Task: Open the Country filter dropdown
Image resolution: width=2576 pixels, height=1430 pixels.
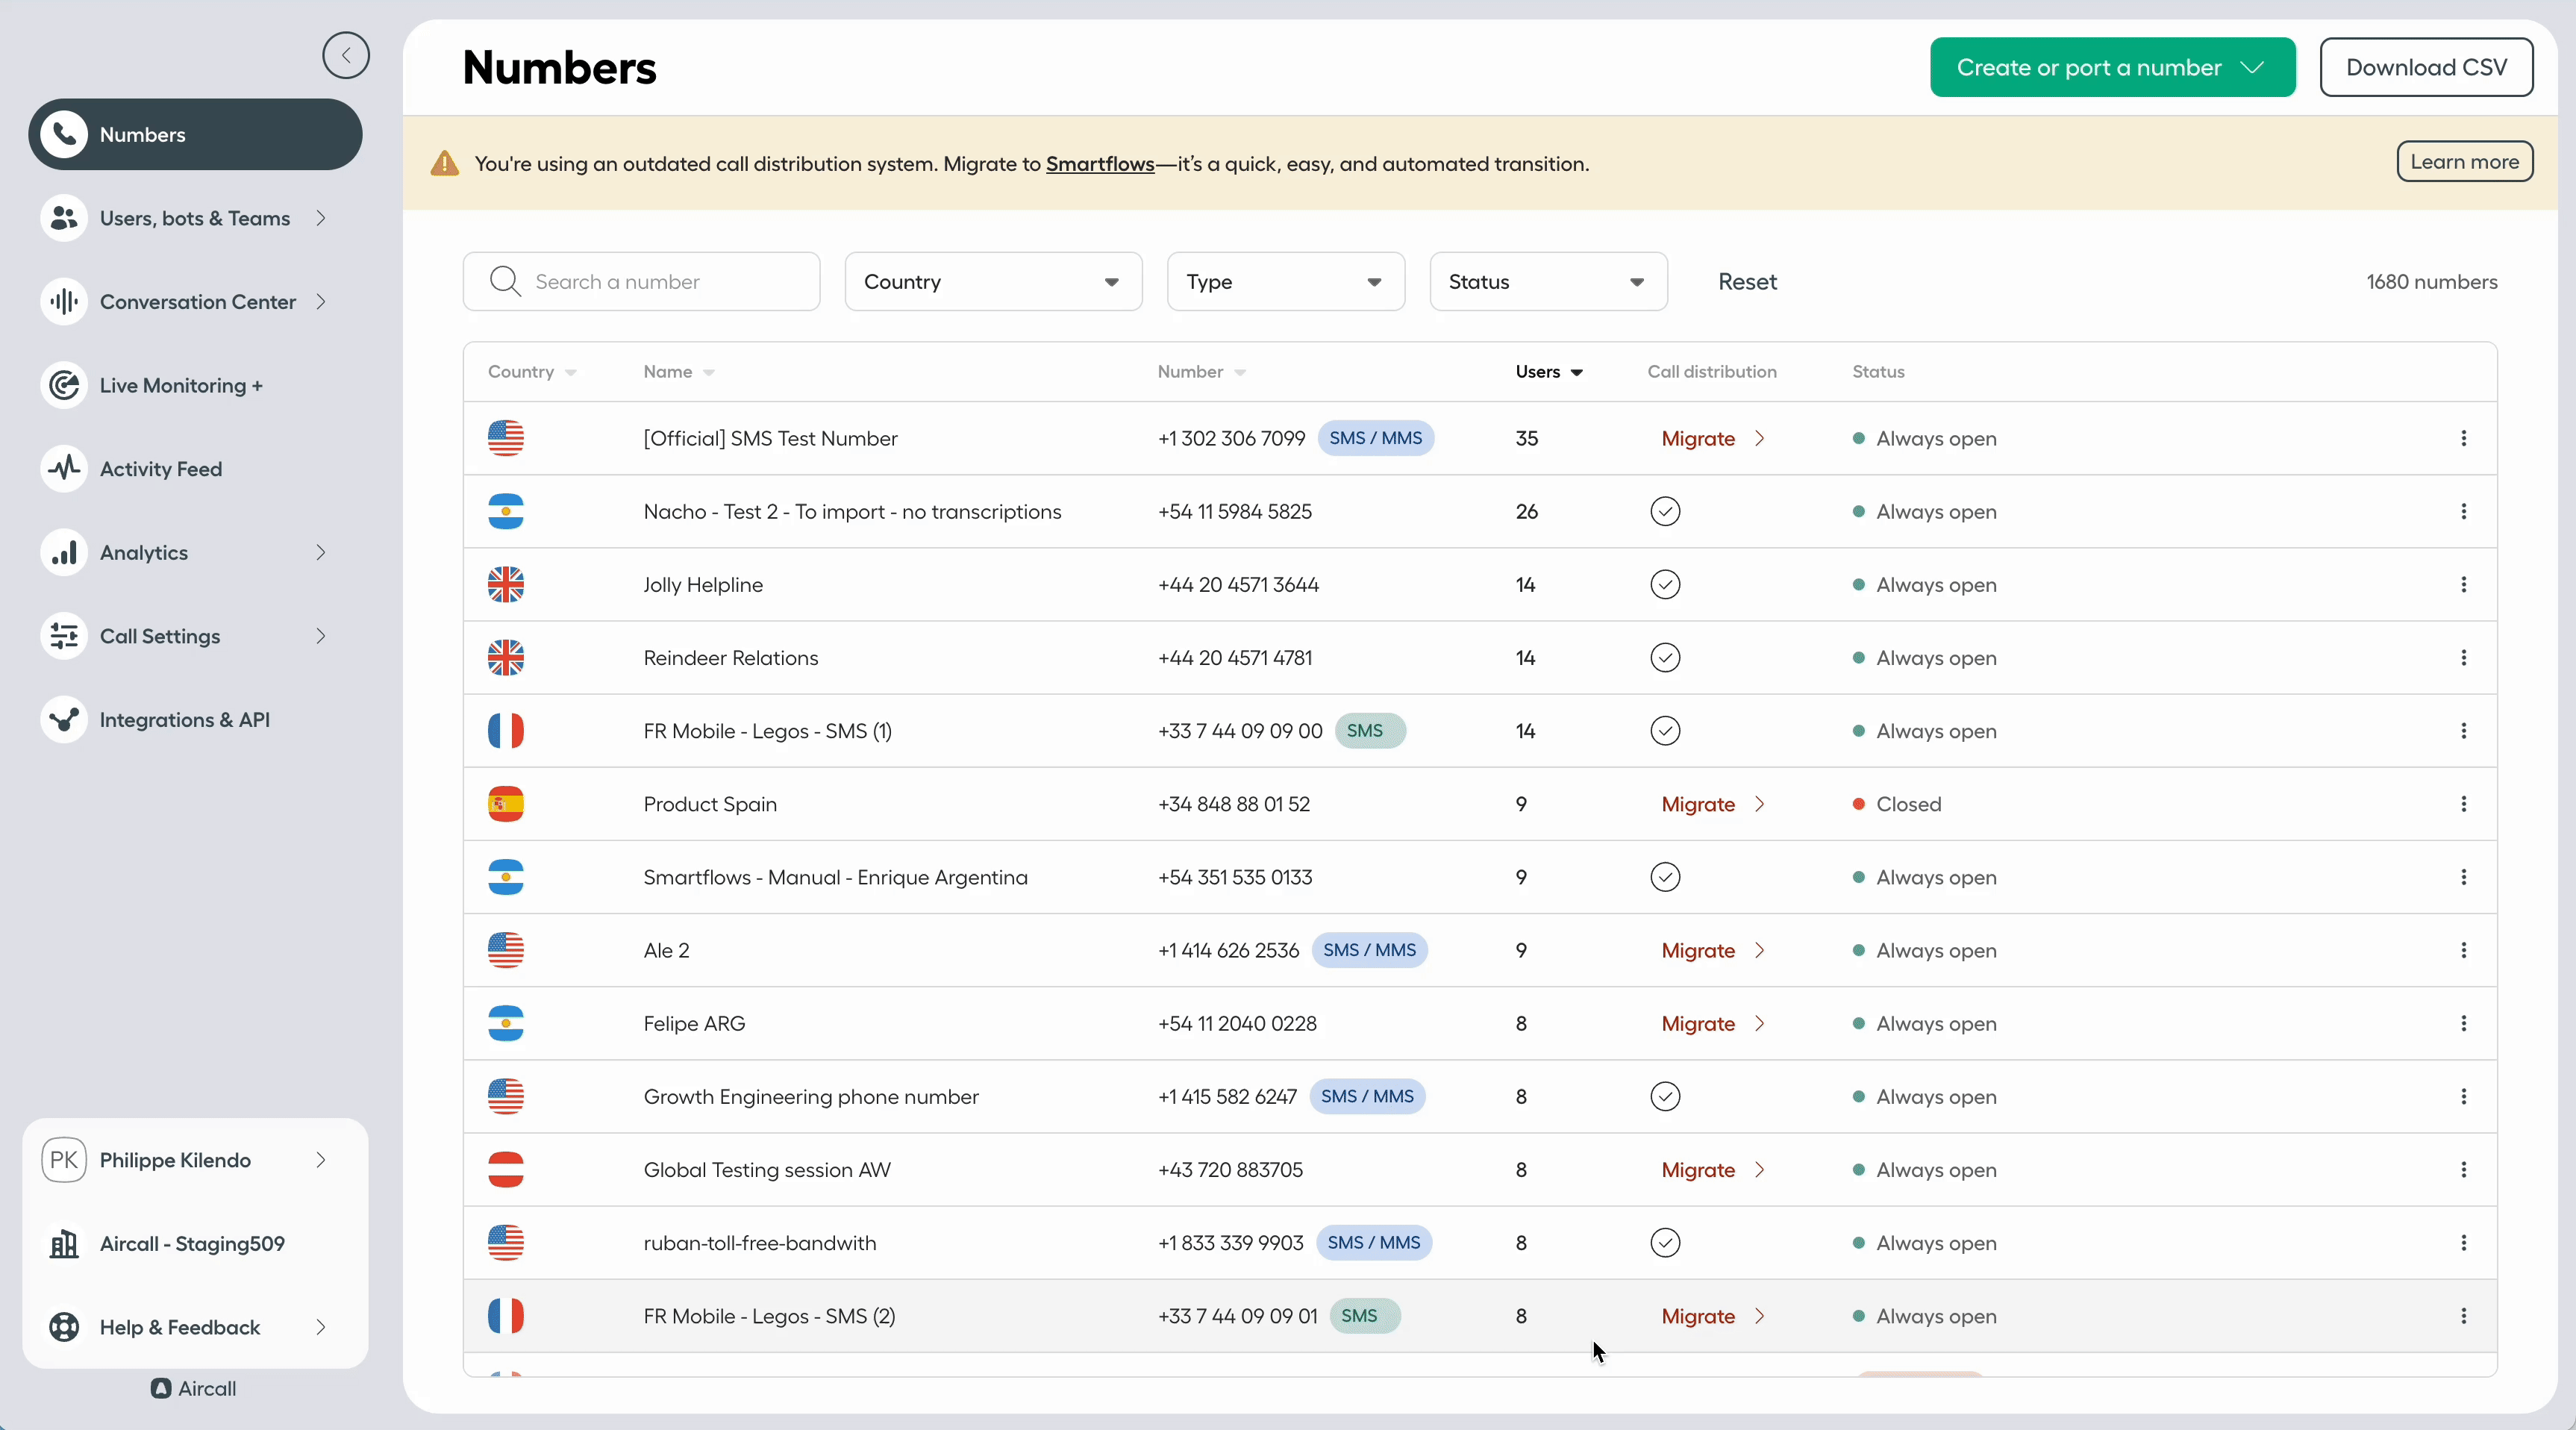Action: point(993,282)
